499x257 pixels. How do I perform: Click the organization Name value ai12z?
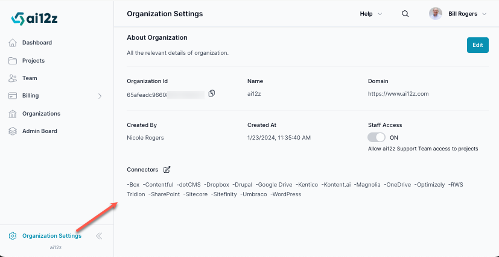pos(254,94)
